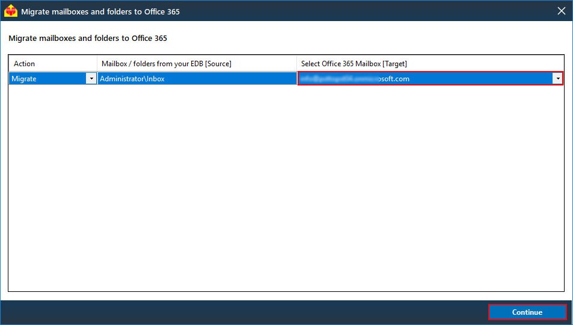This screenshot has height=325, width=573.
Task: Click divider between Source and Target headers
Action: pos(296,63)
